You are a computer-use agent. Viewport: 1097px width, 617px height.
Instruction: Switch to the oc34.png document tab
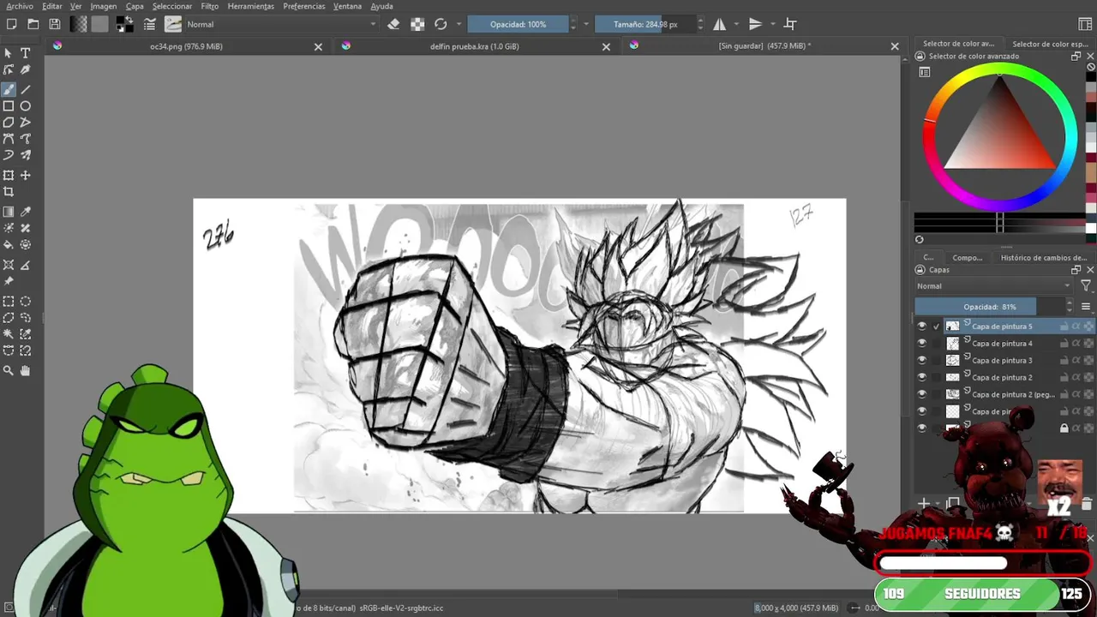coord(186,46)
